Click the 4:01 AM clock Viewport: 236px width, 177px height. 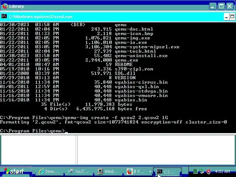[222, 171]
